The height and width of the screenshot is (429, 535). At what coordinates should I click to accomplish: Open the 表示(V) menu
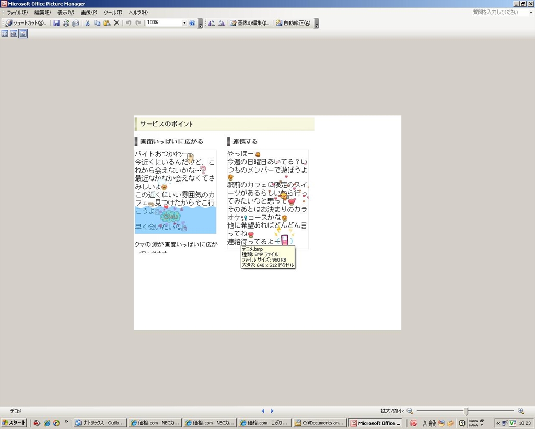[65, 13]
